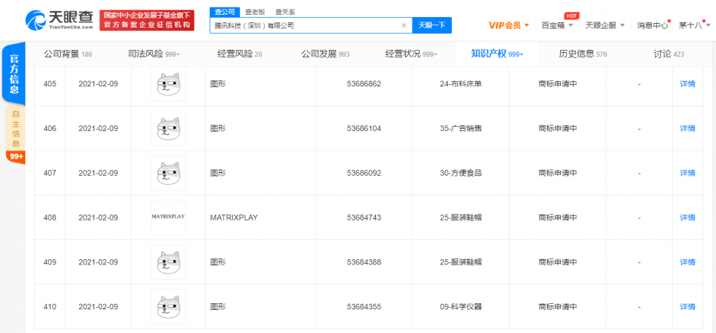The width and height of the screenshot is (716, 333).
Task: Open 消息中心 message center
Action: tap(653, 25)
